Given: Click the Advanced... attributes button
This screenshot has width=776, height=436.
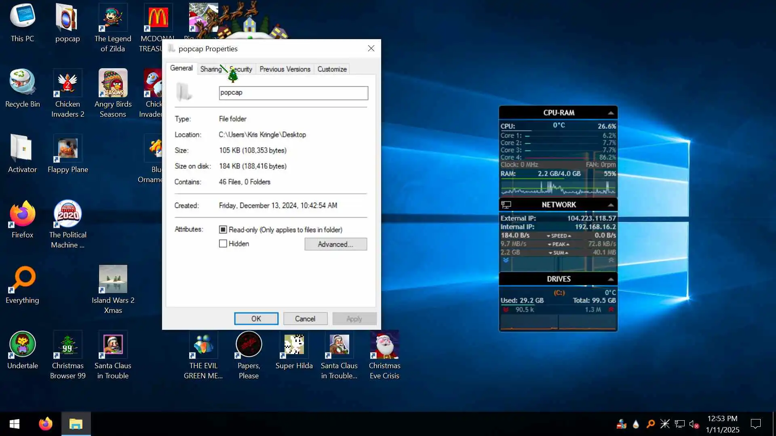Looking at the screenshot, I should [x=335, y=244].
